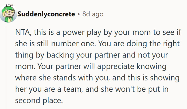187x109 pixels.
Task: Click the dot separator after username
Action: (78, 14)
